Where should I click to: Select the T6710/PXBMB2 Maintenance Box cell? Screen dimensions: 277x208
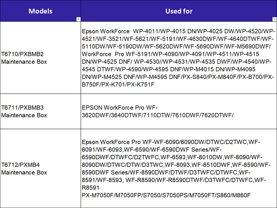40,58
